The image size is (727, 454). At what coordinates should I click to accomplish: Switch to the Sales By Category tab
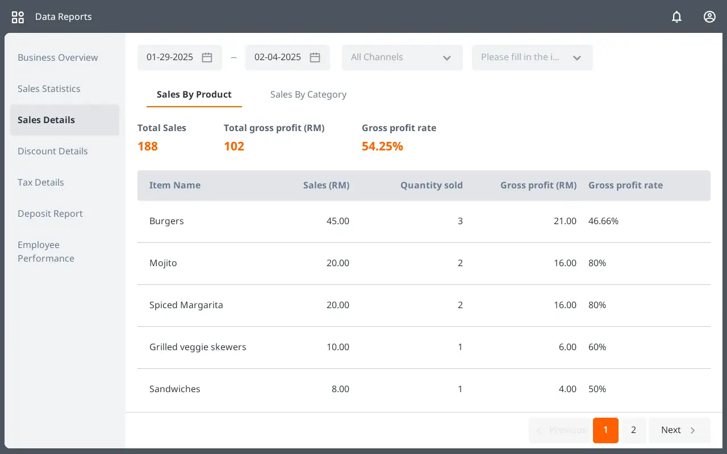308,95
